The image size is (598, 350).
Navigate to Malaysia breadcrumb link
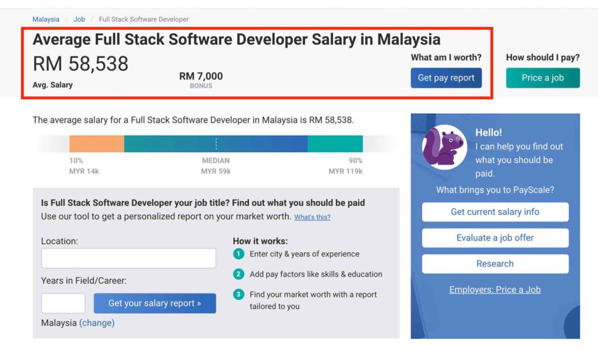[46, 19]
